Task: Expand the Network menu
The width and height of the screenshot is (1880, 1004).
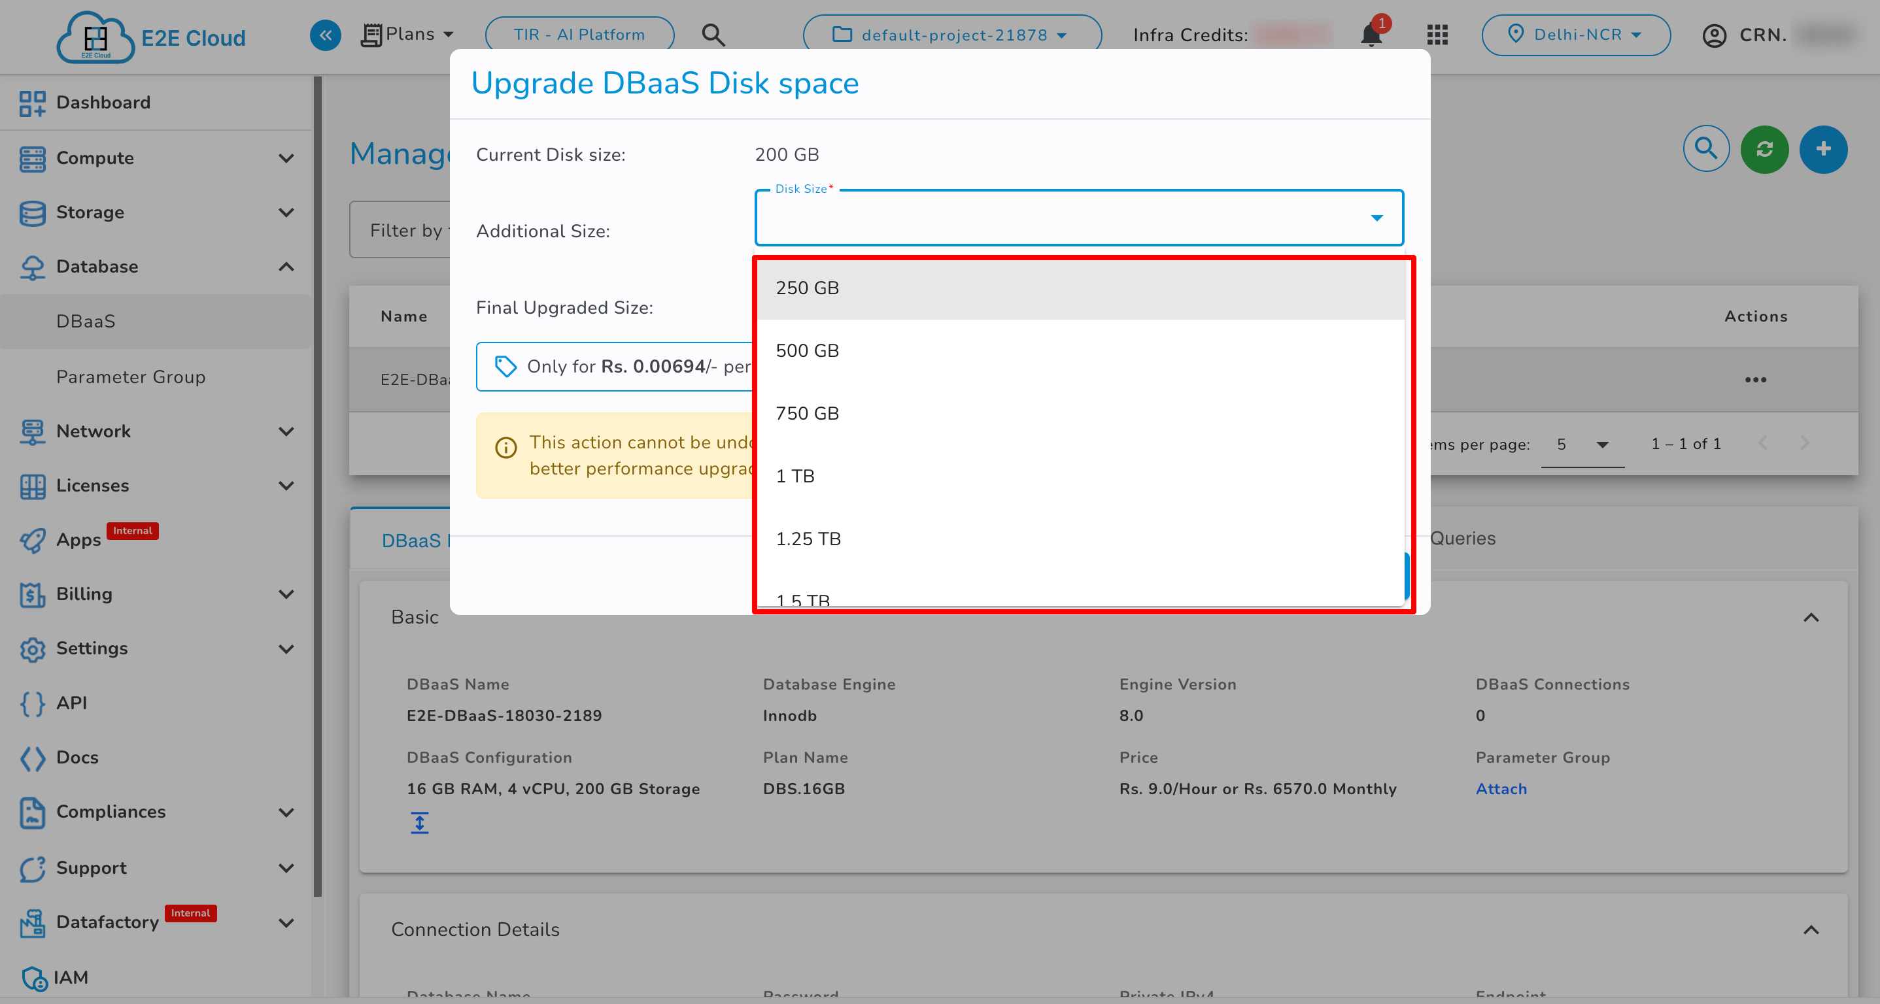Action: [287, 431]
